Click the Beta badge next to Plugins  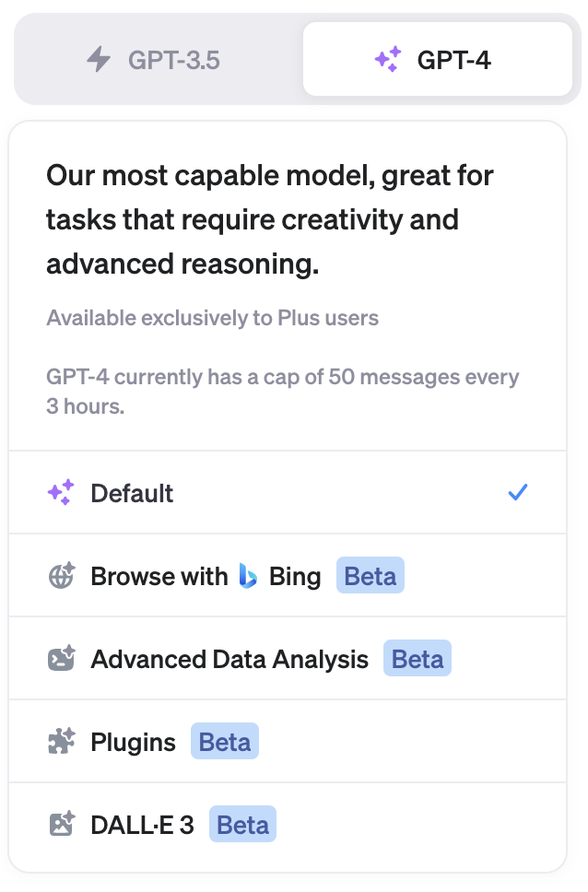pos(224,741)
